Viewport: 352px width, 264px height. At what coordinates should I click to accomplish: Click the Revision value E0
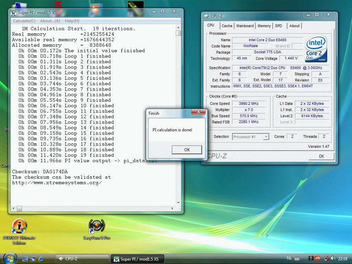(x=320, y=80)
